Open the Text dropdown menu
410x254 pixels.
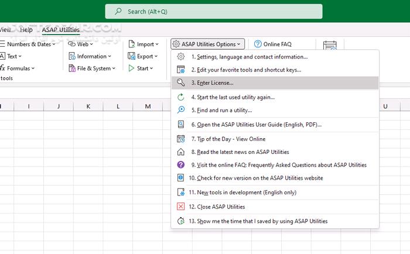[20, 56]
